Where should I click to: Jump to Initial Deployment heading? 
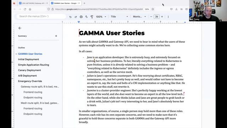click(x=28, y=59)
